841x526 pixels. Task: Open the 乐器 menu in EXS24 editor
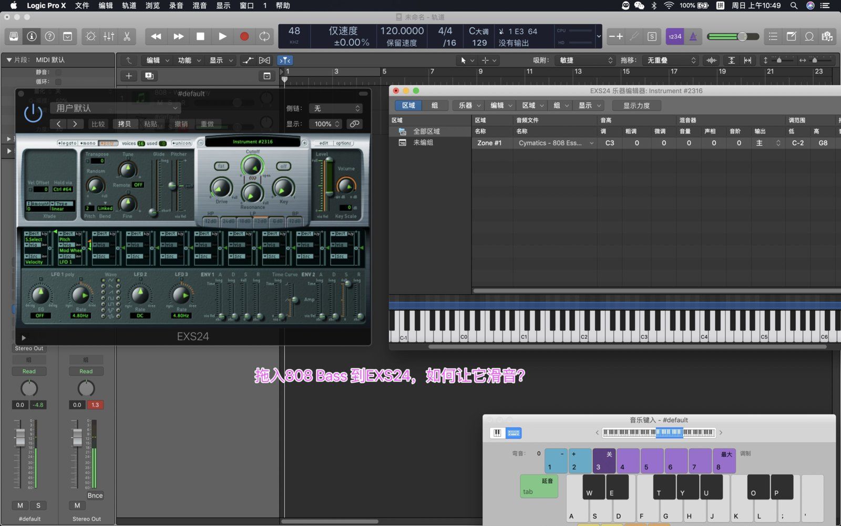[469, 106]
